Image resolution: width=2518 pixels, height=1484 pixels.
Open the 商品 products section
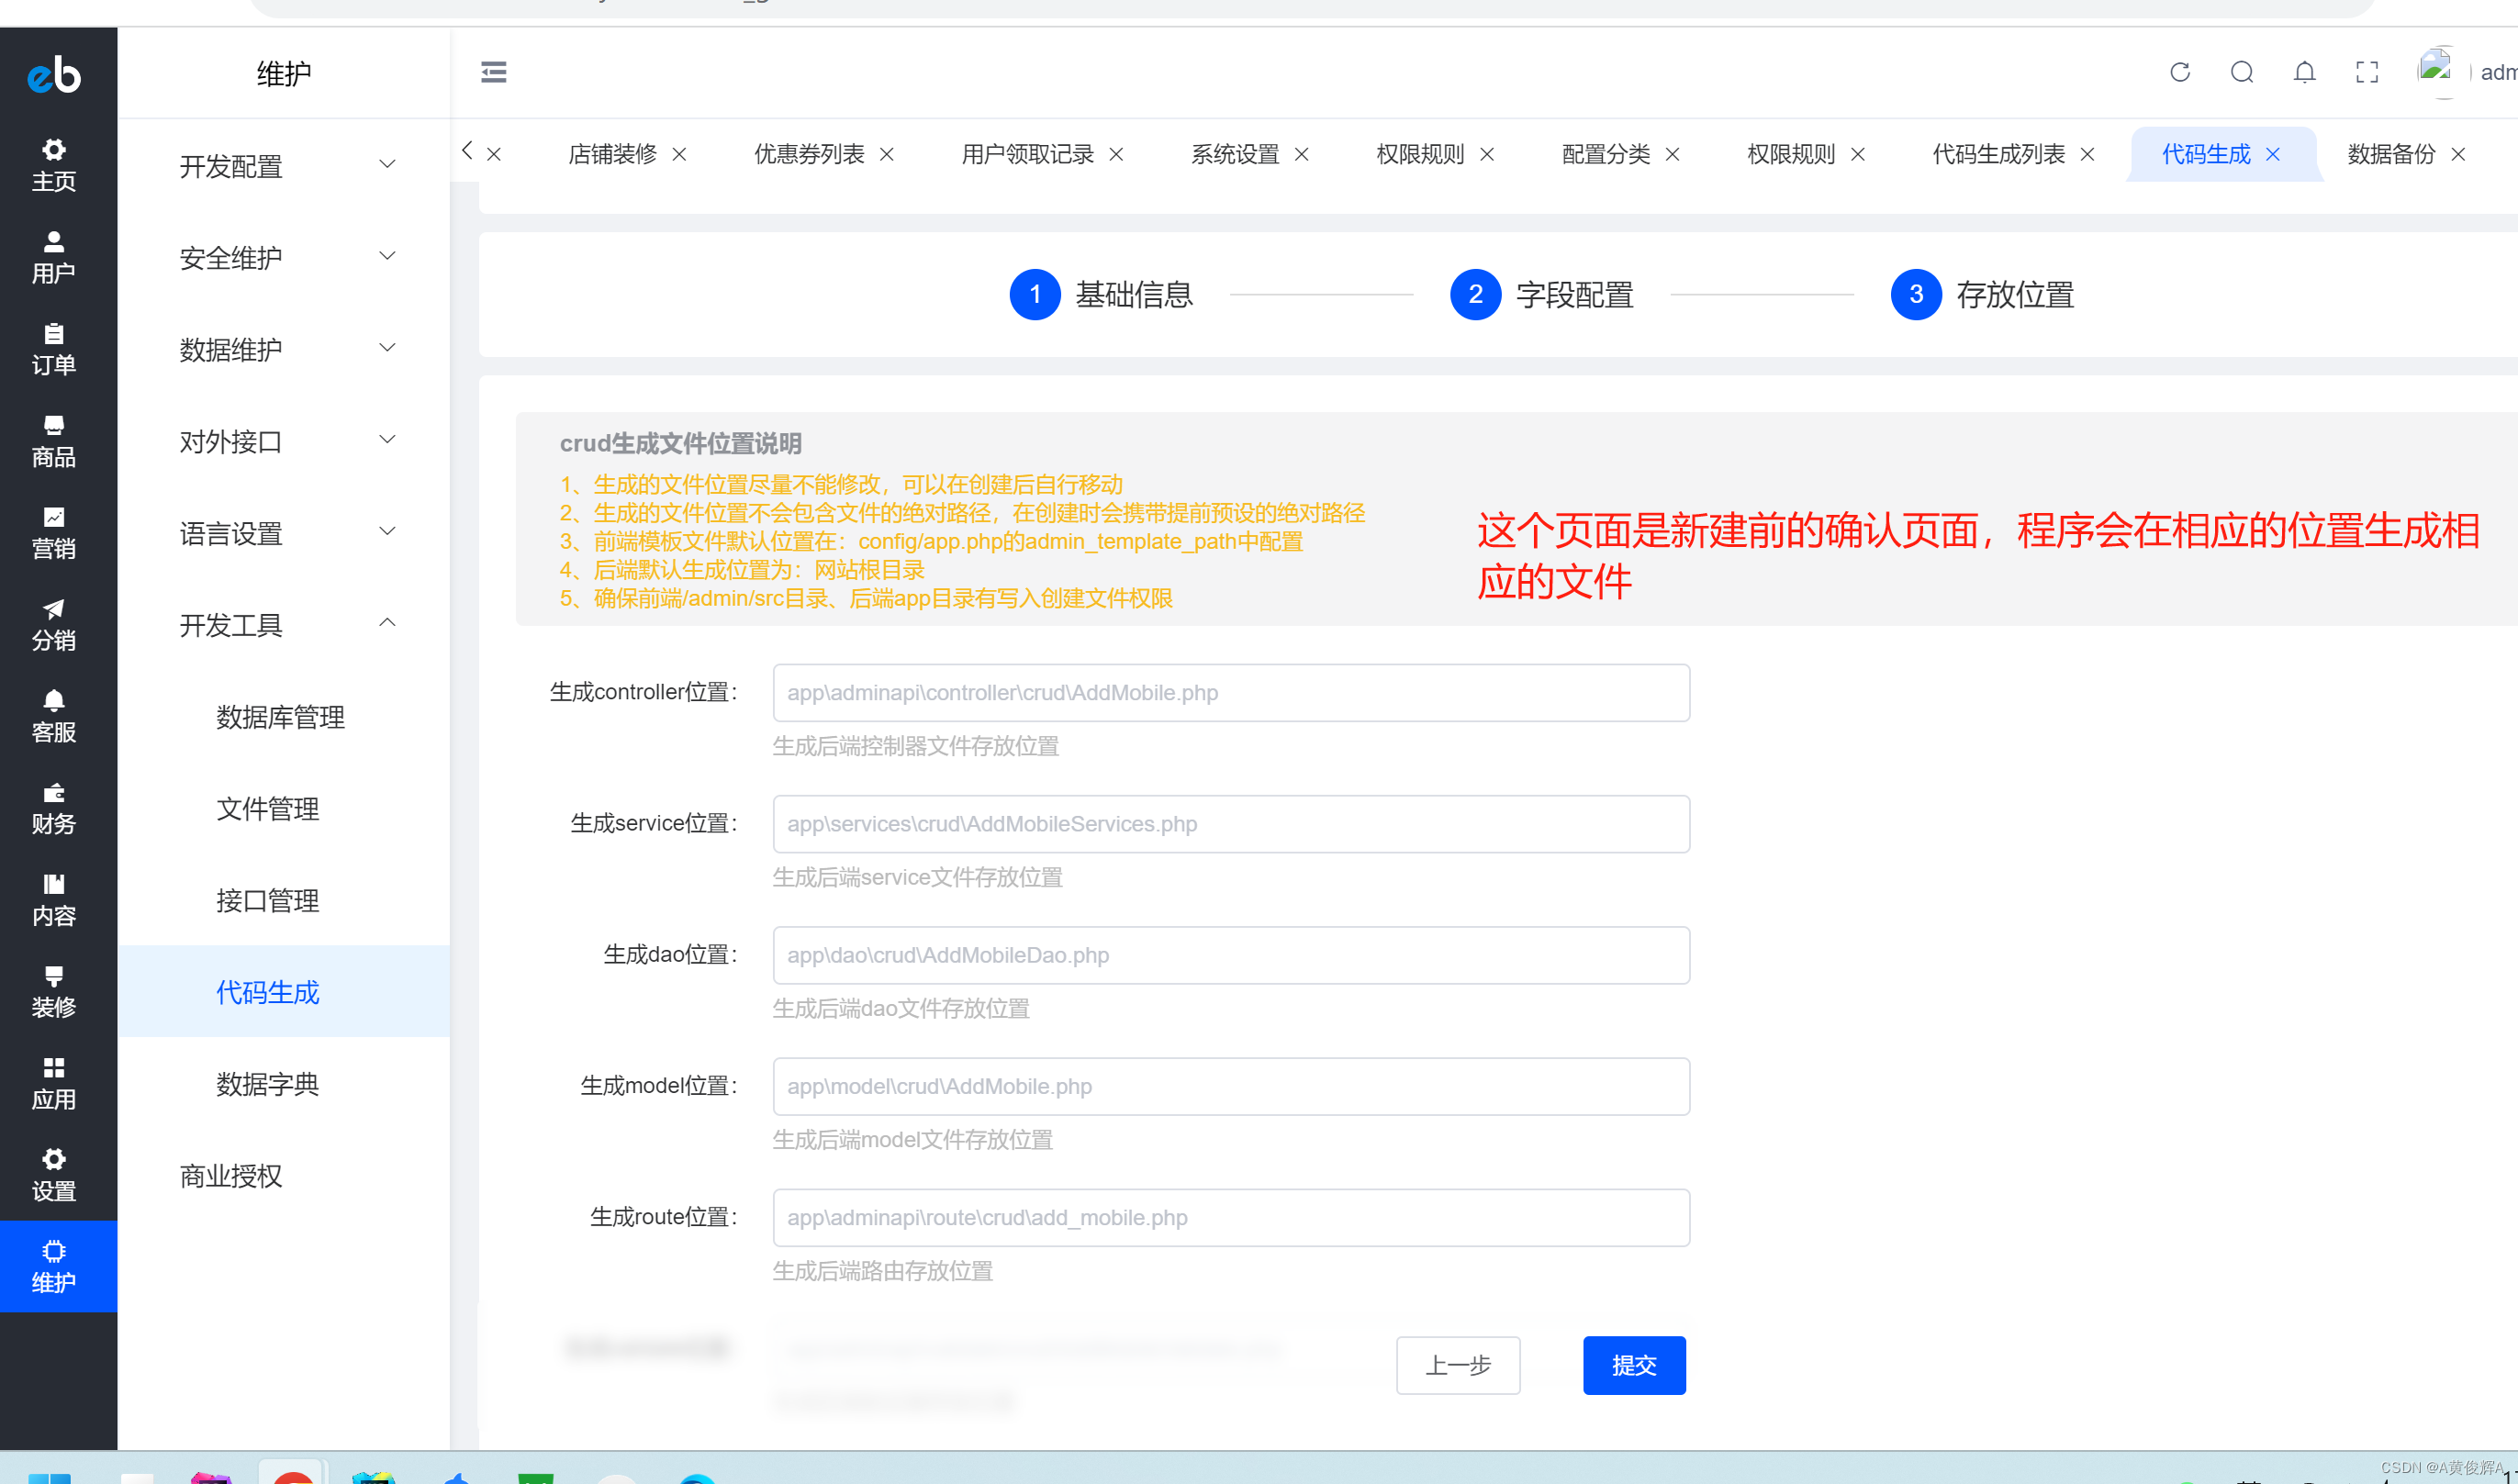(54, 443)
